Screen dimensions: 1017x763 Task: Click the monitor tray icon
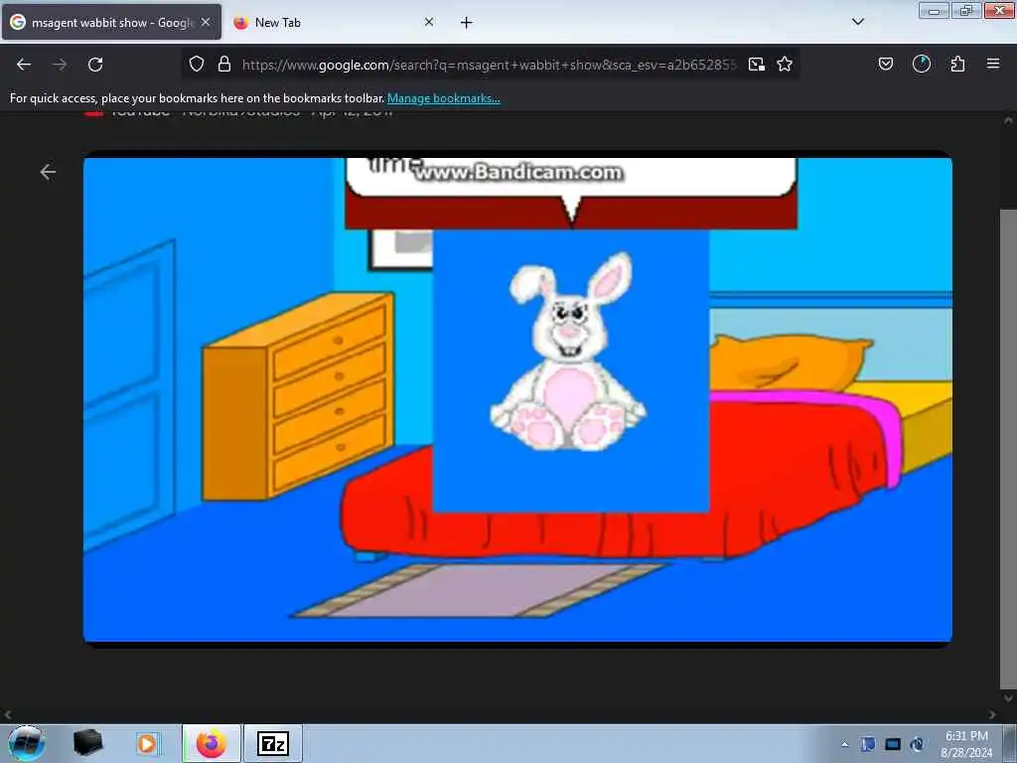click(893, 744)
